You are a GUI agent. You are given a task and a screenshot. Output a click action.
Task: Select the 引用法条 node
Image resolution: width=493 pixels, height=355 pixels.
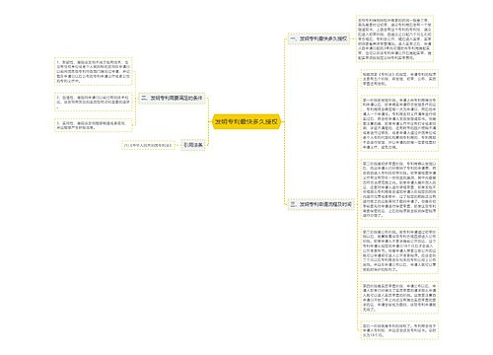(193, 145)
